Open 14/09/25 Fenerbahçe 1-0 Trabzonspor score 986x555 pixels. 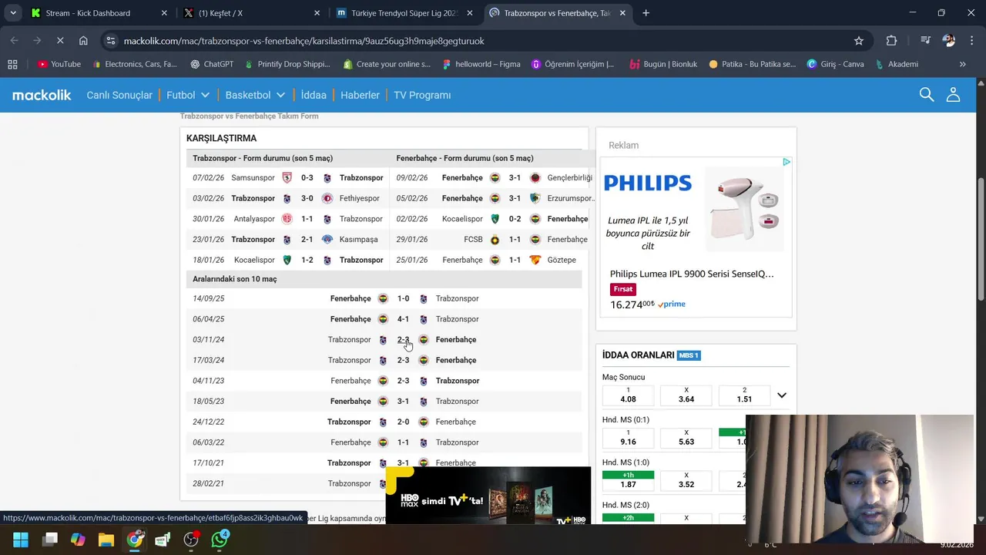pyautogui.click(x=403, y=298)
